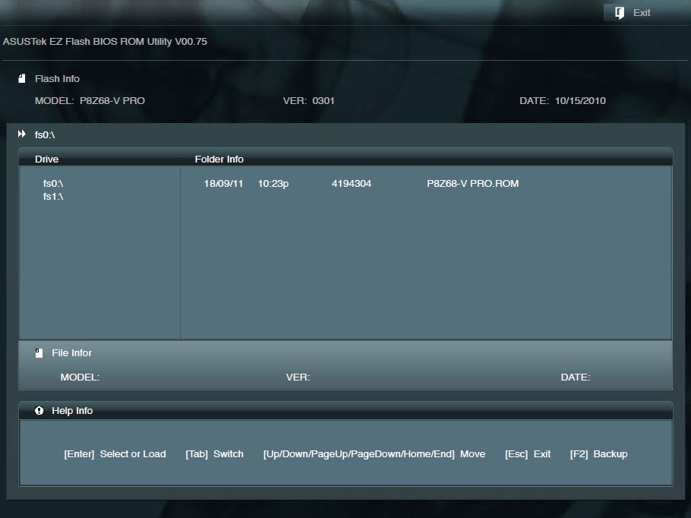
Task: Click the Flash Info chip icon
Action: (22, 78)
